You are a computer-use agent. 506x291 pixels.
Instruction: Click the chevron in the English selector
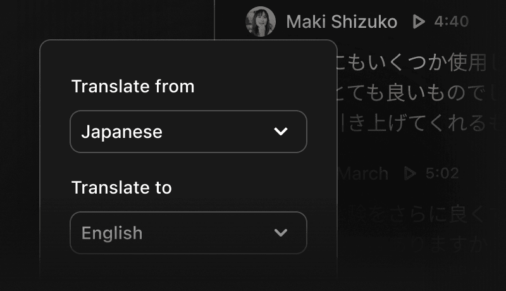tap(280, 232)
